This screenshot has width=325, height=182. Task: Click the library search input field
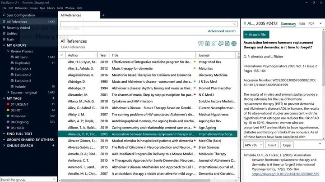pos(148,24)
